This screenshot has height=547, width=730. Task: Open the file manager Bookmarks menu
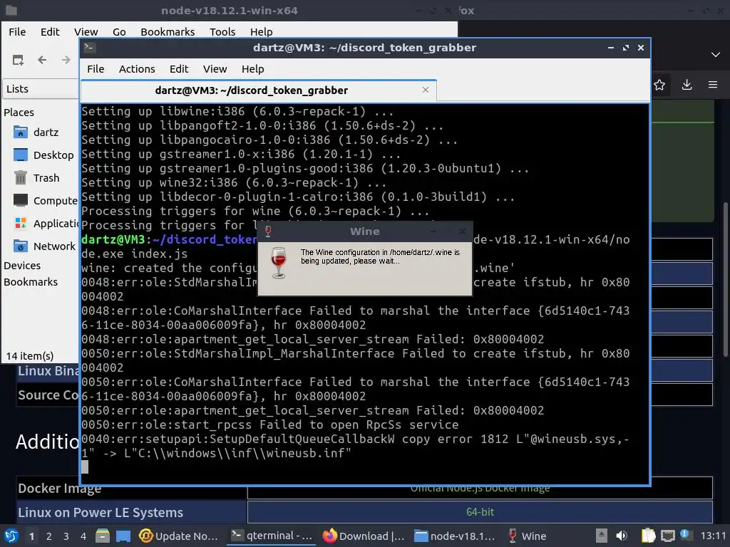(x=168, y=31)
